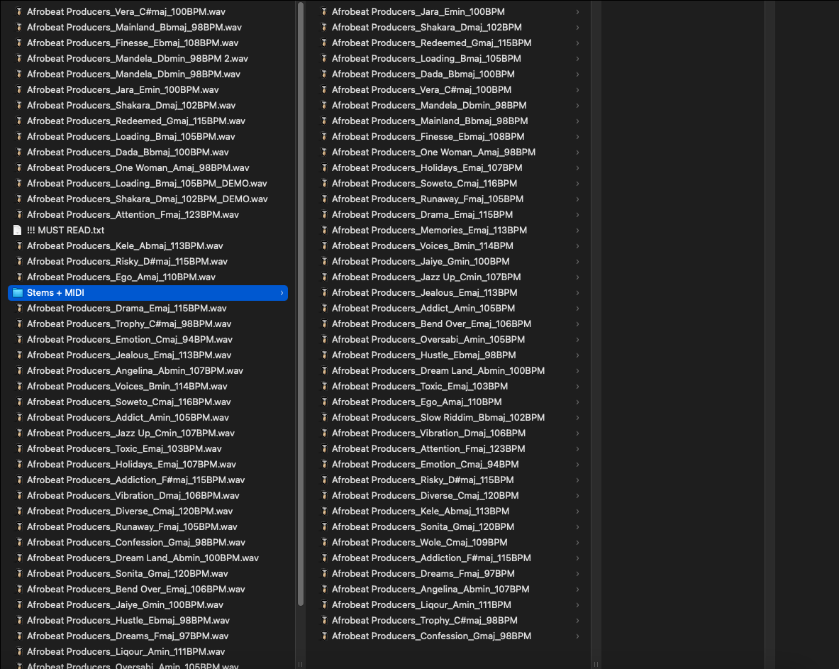Click the folder icon for One Woman_Amaj_98BPM folder
Screen dimensions: 839x669
(323, 152)
